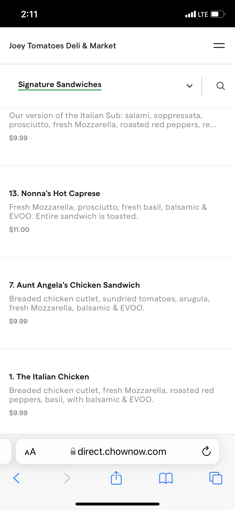Open Safari bookmarks book icon

click(x=166, y=478)
